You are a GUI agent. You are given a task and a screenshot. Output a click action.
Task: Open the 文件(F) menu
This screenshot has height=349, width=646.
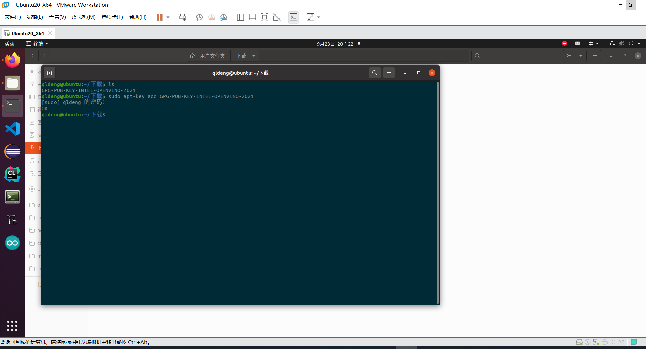click(x=13, y=17)
